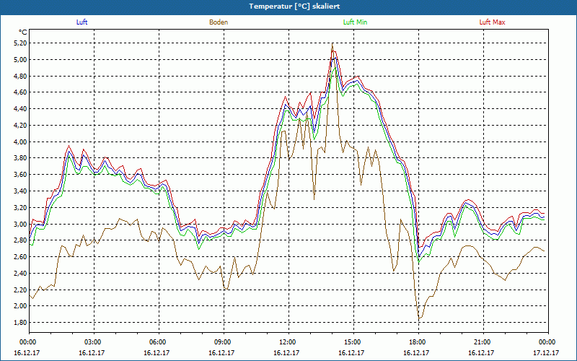The image size is (577, 361).
Task: Click the 2,80 y-axis value
Action: [21, 240]
